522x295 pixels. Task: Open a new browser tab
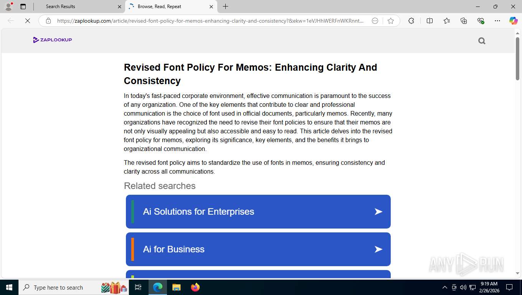coord(226,7)
